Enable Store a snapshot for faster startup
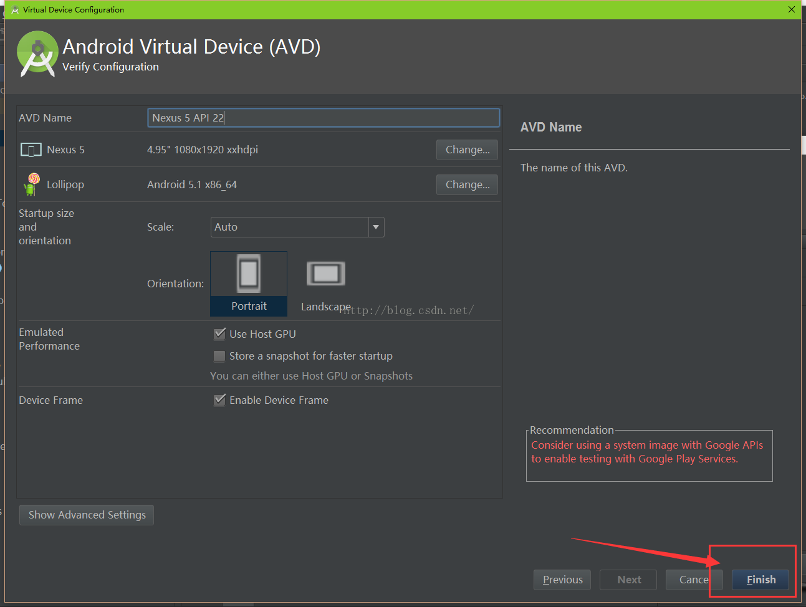Viewport: 806px width, 607px height. (x=219, y=356)
